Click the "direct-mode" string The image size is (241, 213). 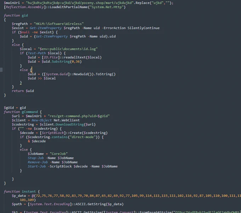pos(83,137)
